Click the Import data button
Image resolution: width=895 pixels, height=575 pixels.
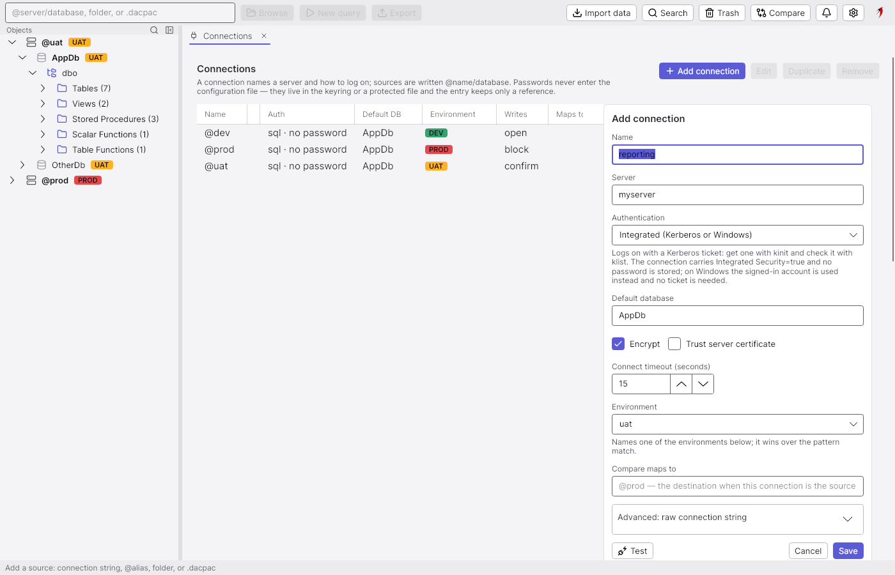click(602, 13)
